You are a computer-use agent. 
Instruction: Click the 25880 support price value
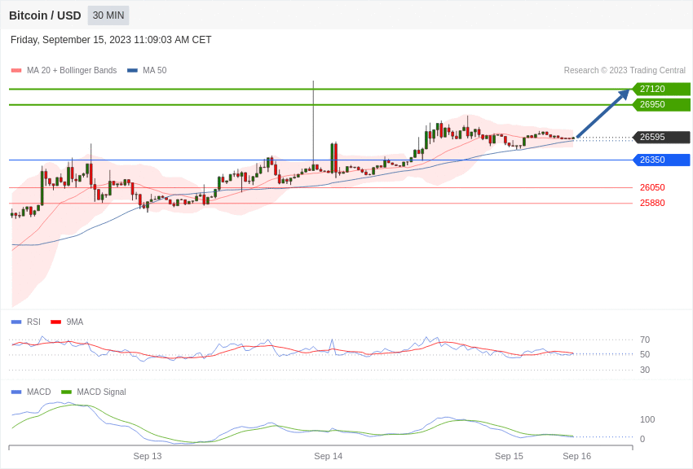click(652, 203)
